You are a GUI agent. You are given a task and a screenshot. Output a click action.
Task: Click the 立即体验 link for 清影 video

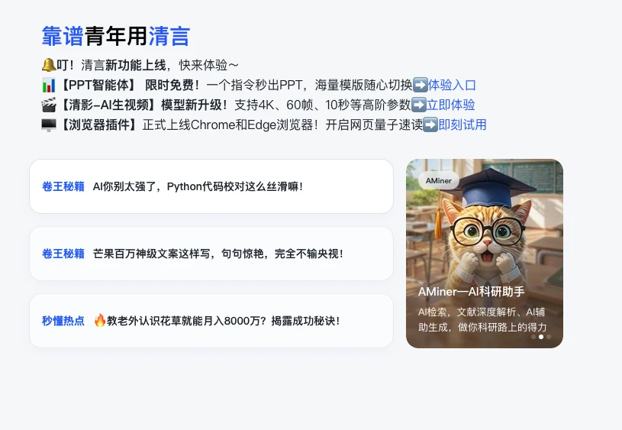[x=450, y=105]
